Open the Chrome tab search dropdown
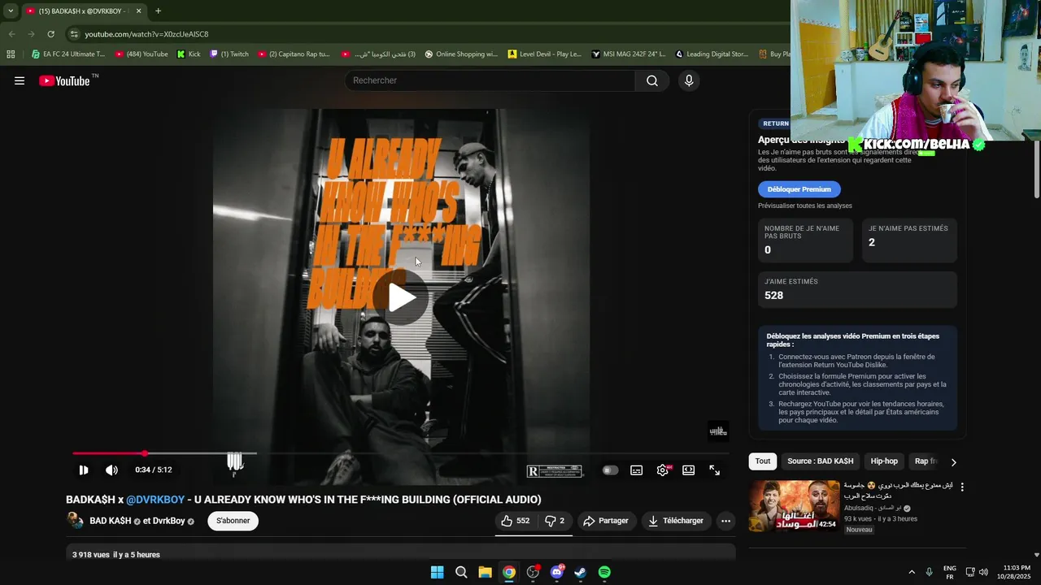 [x=11, y=11]
